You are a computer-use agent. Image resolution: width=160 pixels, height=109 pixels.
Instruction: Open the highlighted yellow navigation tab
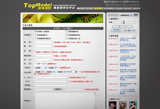click(x=98, y=9)
